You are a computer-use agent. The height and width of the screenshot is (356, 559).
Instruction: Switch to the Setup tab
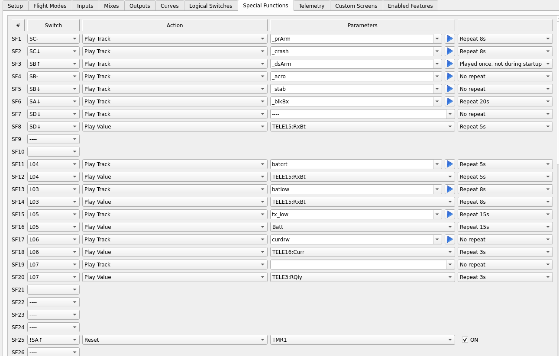[15, 6]
